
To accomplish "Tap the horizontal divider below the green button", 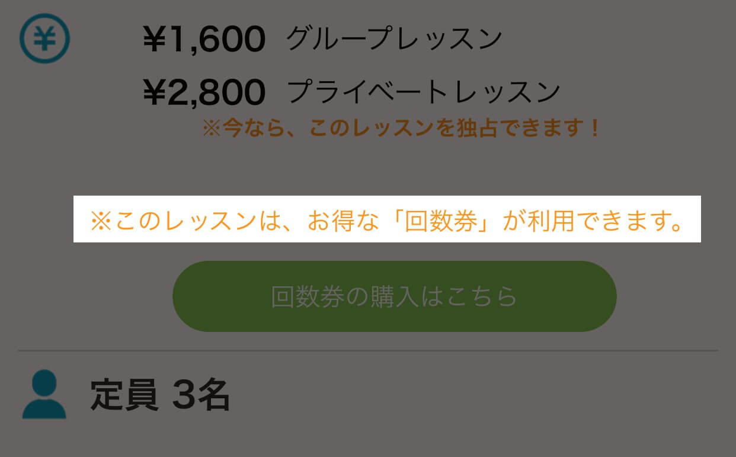I will point(367,350).
